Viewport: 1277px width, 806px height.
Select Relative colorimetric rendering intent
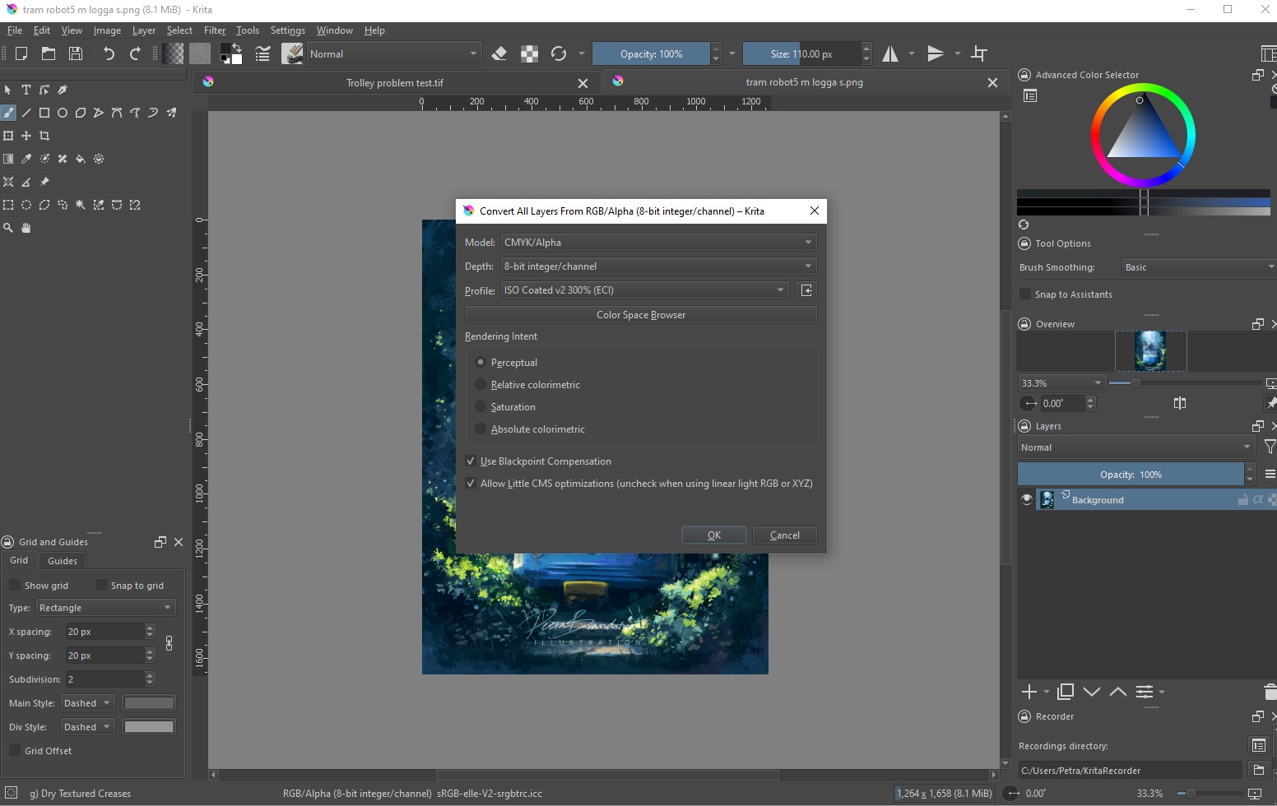[481, 385]
